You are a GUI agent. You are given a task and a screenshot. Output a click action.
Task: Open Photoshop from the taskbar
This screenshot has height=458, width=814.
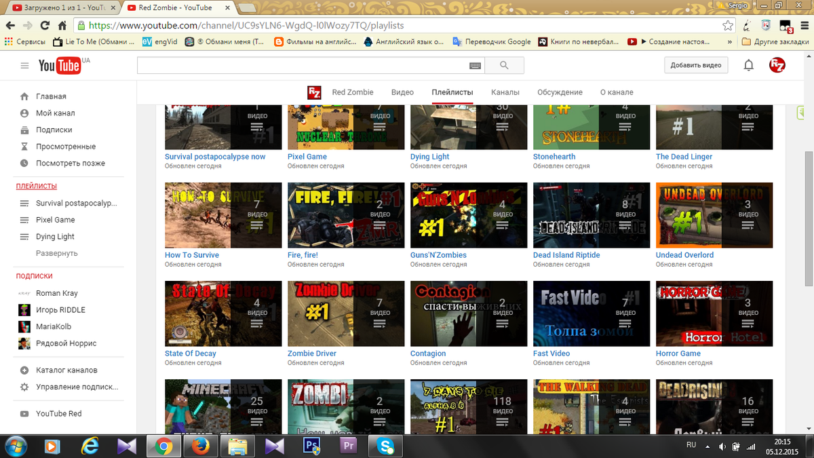tap(312, 446)
